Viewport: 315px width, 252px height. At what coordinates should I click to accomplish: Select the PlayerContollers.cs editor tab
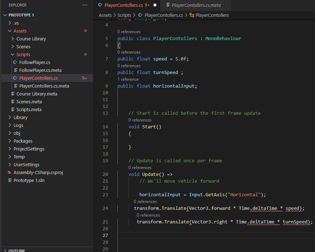pos(123,5)
